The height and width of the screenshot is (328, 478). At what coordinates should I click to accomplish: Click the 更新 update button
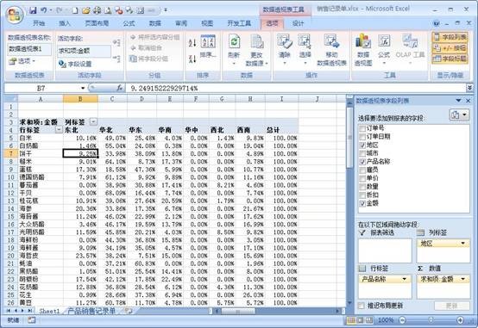coord(451,306)
